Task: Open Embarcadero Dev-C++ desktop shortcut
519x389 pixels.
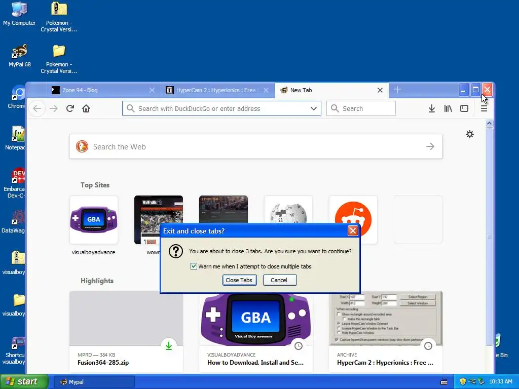Action: (15, 183)
